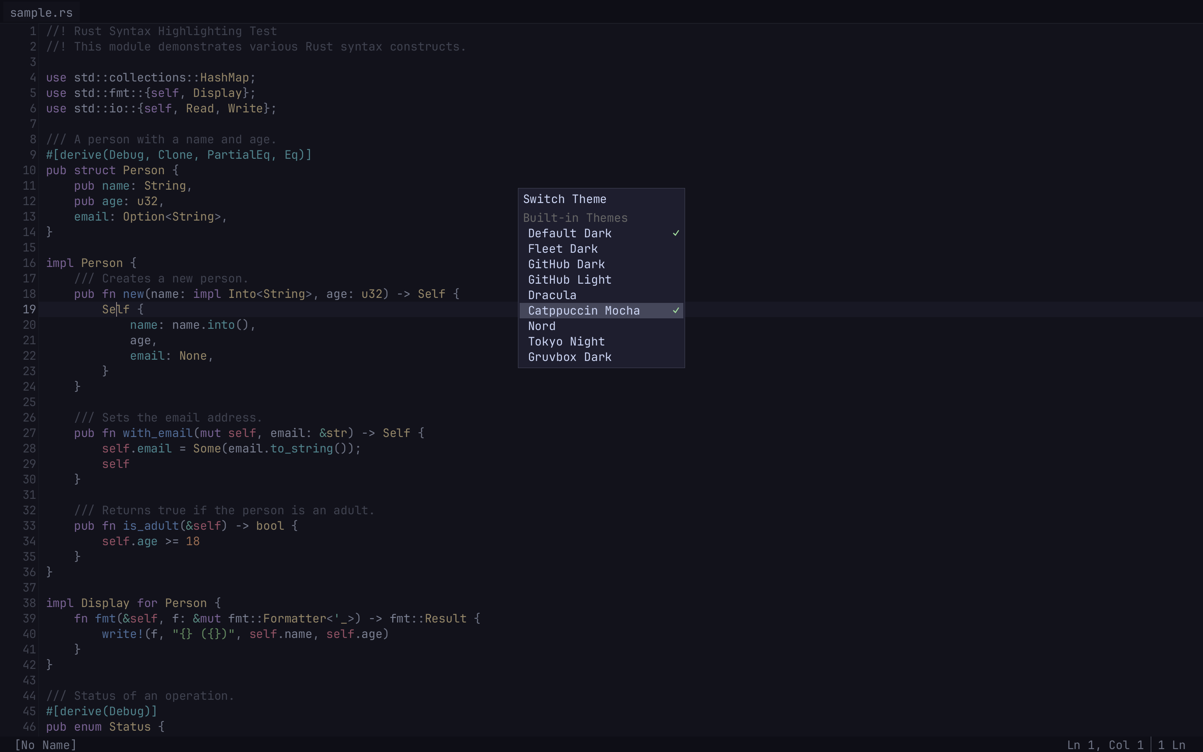Select the Default Dark theme entry

[570, 233]
